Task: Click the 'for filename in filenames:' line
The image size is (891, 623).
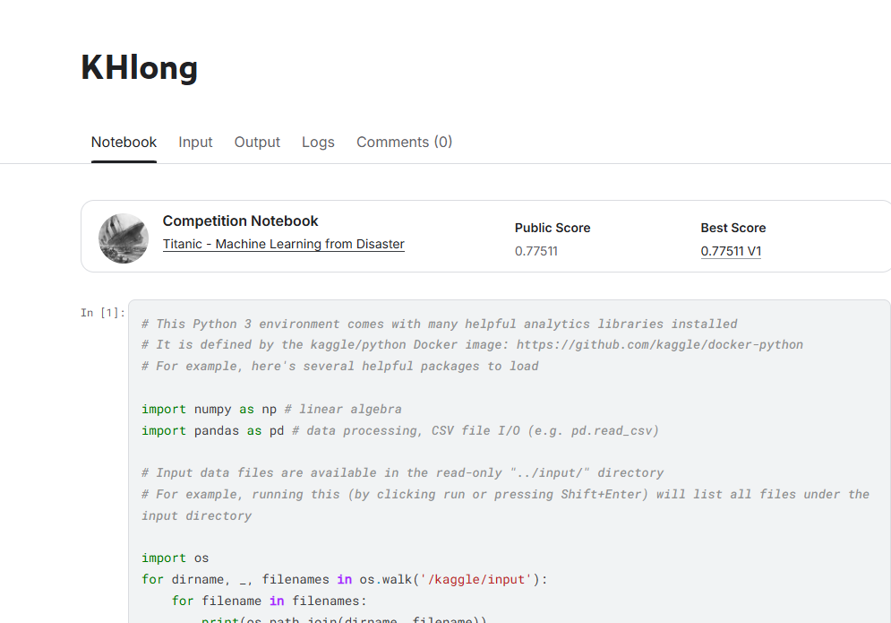Action: (270, 601)
